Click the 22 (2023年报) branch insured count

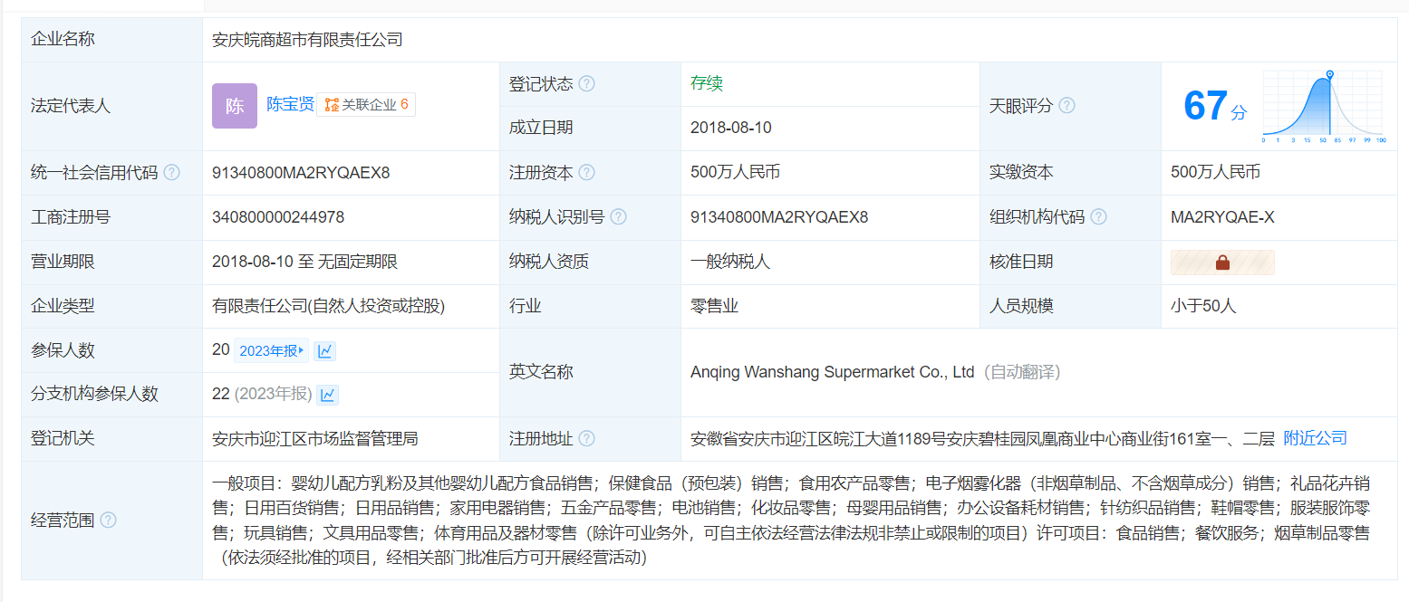(262, 395)
